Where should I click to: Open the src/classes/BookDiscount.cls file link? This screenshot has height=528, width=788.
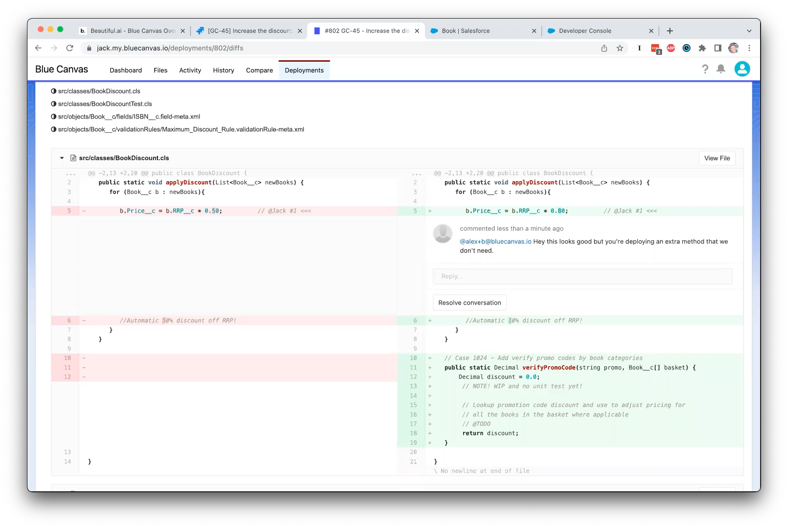99,91
